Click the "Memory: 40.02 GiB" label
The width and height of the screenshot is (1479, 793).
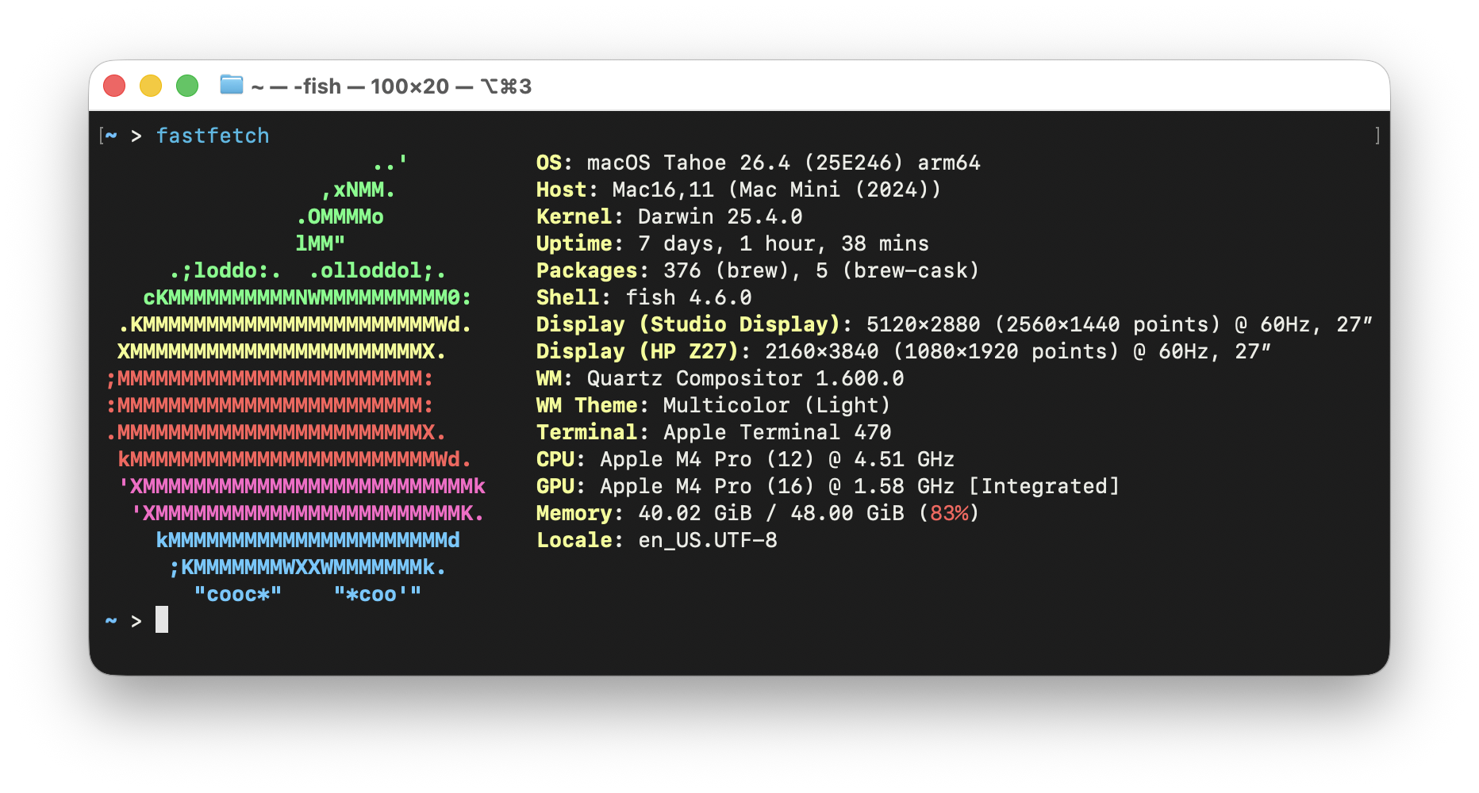[759, 513]
